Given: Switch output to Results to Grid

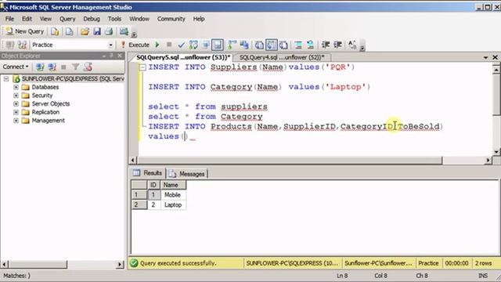Looking at the screenshot, I should pos(272,45).
